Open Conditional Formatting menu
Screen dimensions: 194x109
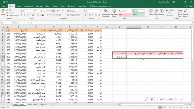106,13
